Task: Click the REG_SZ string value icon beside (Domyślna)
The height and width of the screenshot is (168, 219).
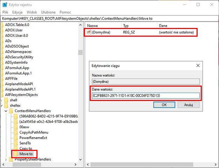Action: [89, 32]
